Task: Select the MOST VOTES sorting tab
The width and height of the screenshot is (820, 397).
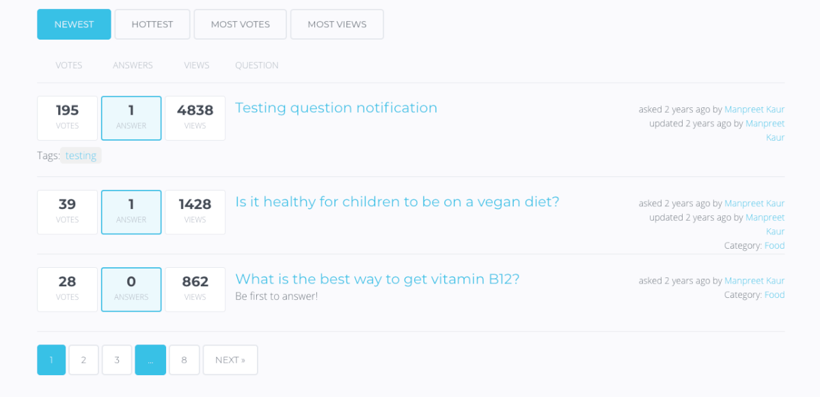Action: [240, 24]
